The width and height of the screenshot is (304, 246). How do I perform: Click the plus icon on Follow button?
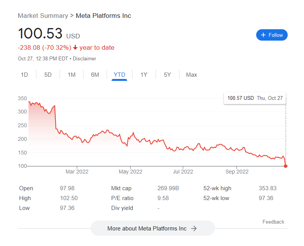[263, 35]
